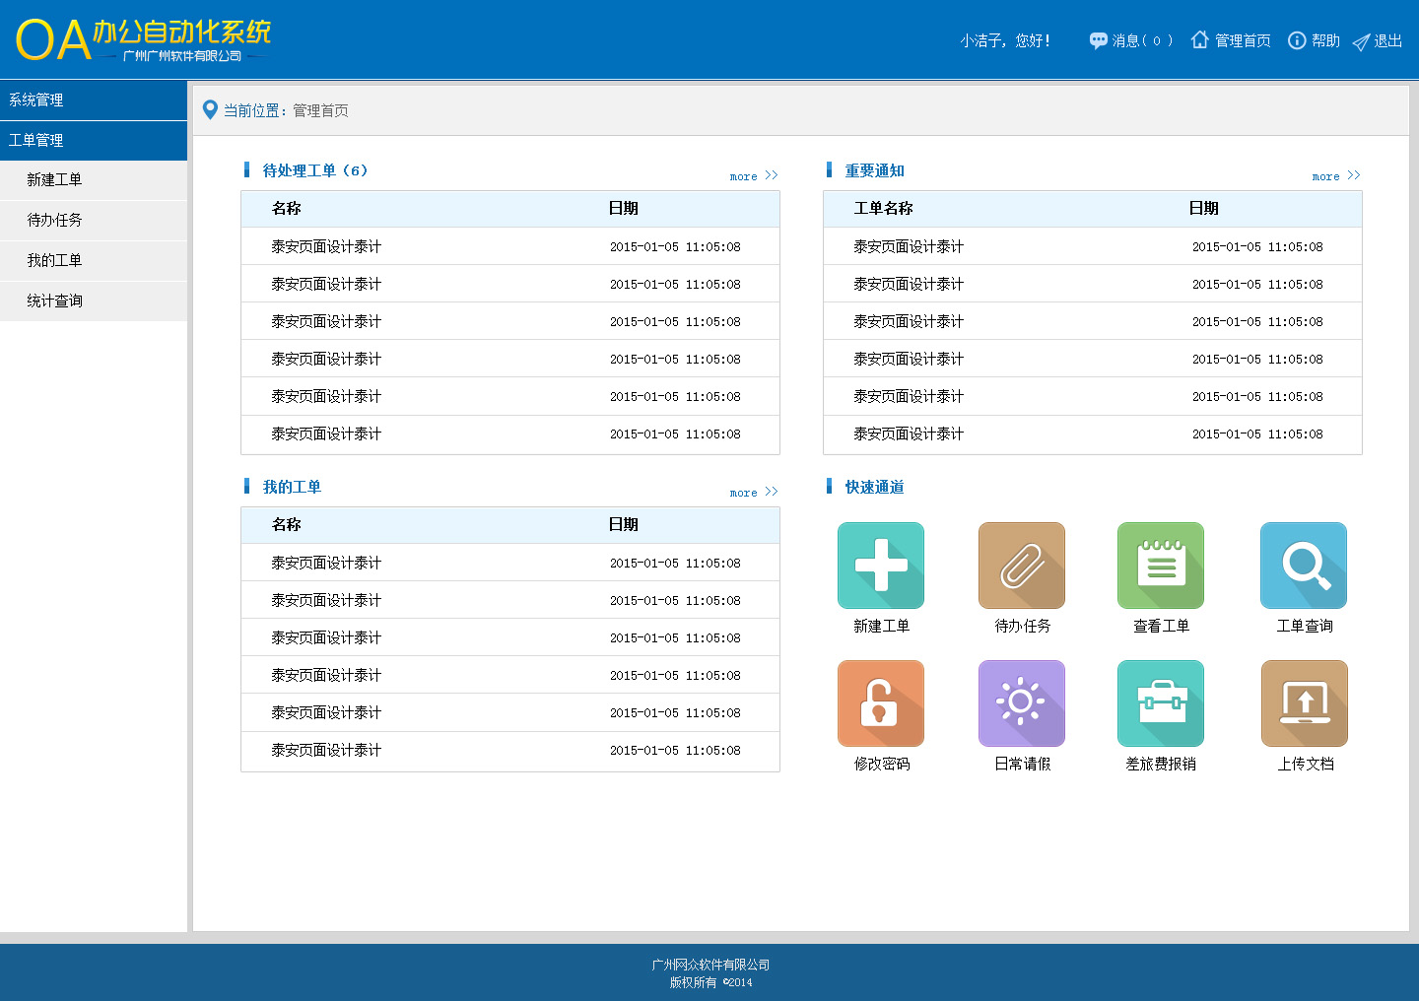Screen dimensions: 1419x1001
Task: Select the 查看工单 notepad icon
Action: click(1160, 566)
